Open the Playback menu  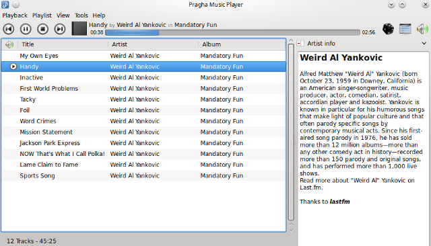pyautogui.click(x=15, y=15)
